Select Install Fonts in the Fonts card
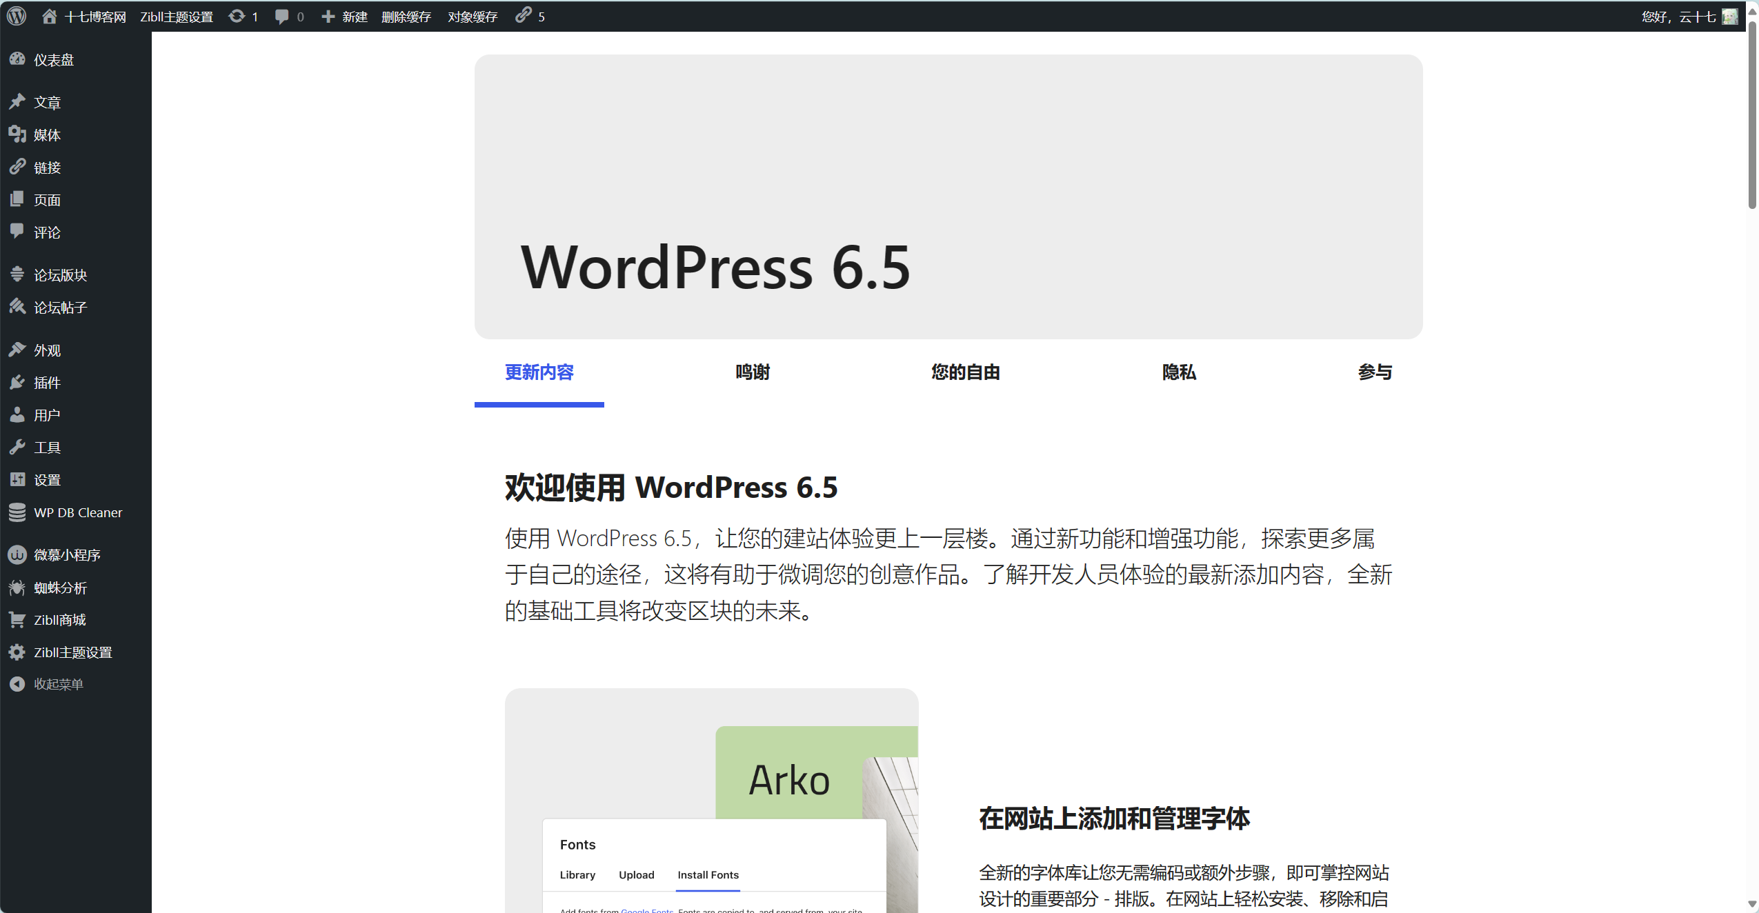The width and height of the screenshot is (1759, 913). pyautogui.click(x=708, y=874)
